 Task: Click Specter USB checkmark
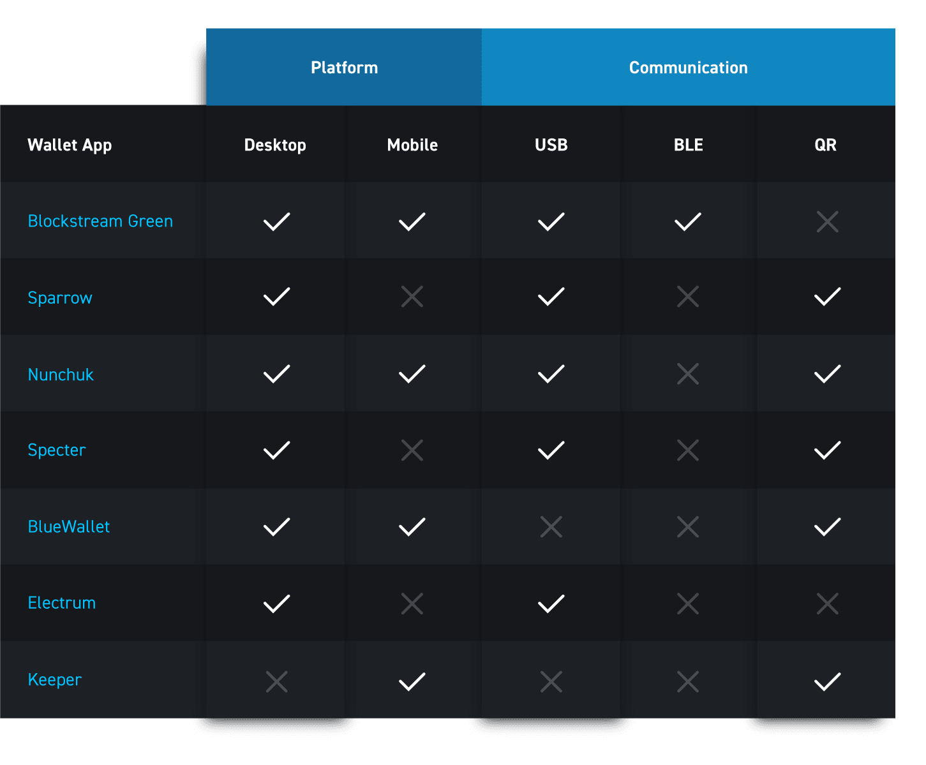[551, 450]
